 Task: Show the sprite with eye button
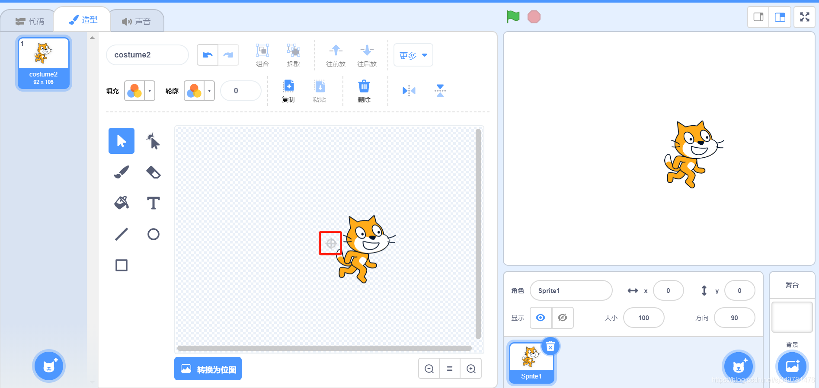(x=541, y=318)
